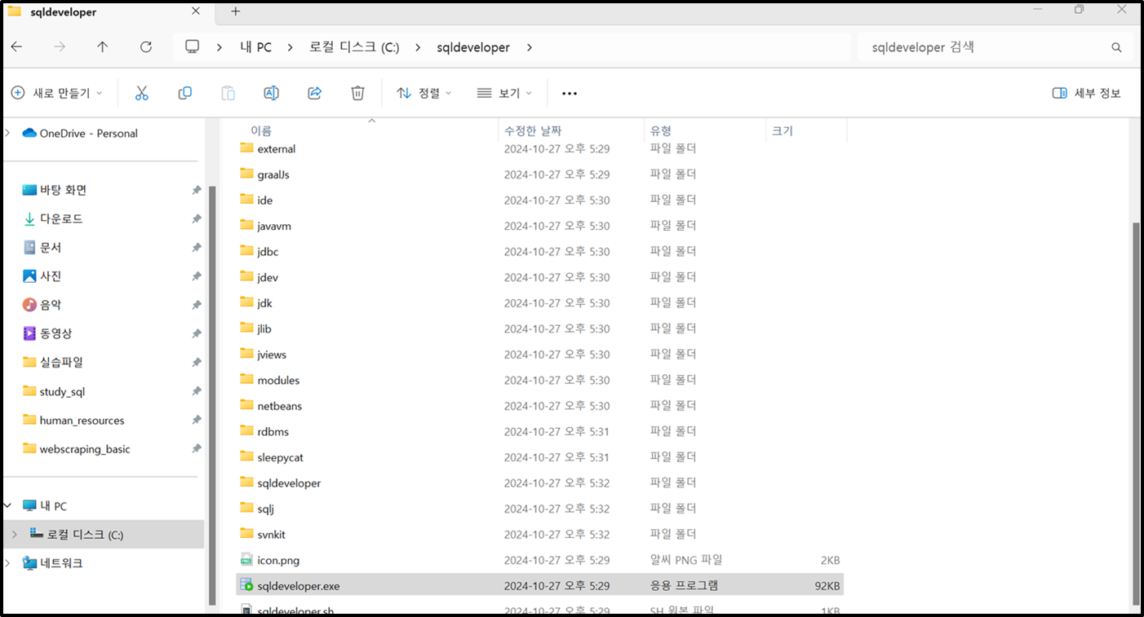Click sqldeveloper breadcrumb in address bar
This screenshot has width=1144, height=617.
click(473, 47)
